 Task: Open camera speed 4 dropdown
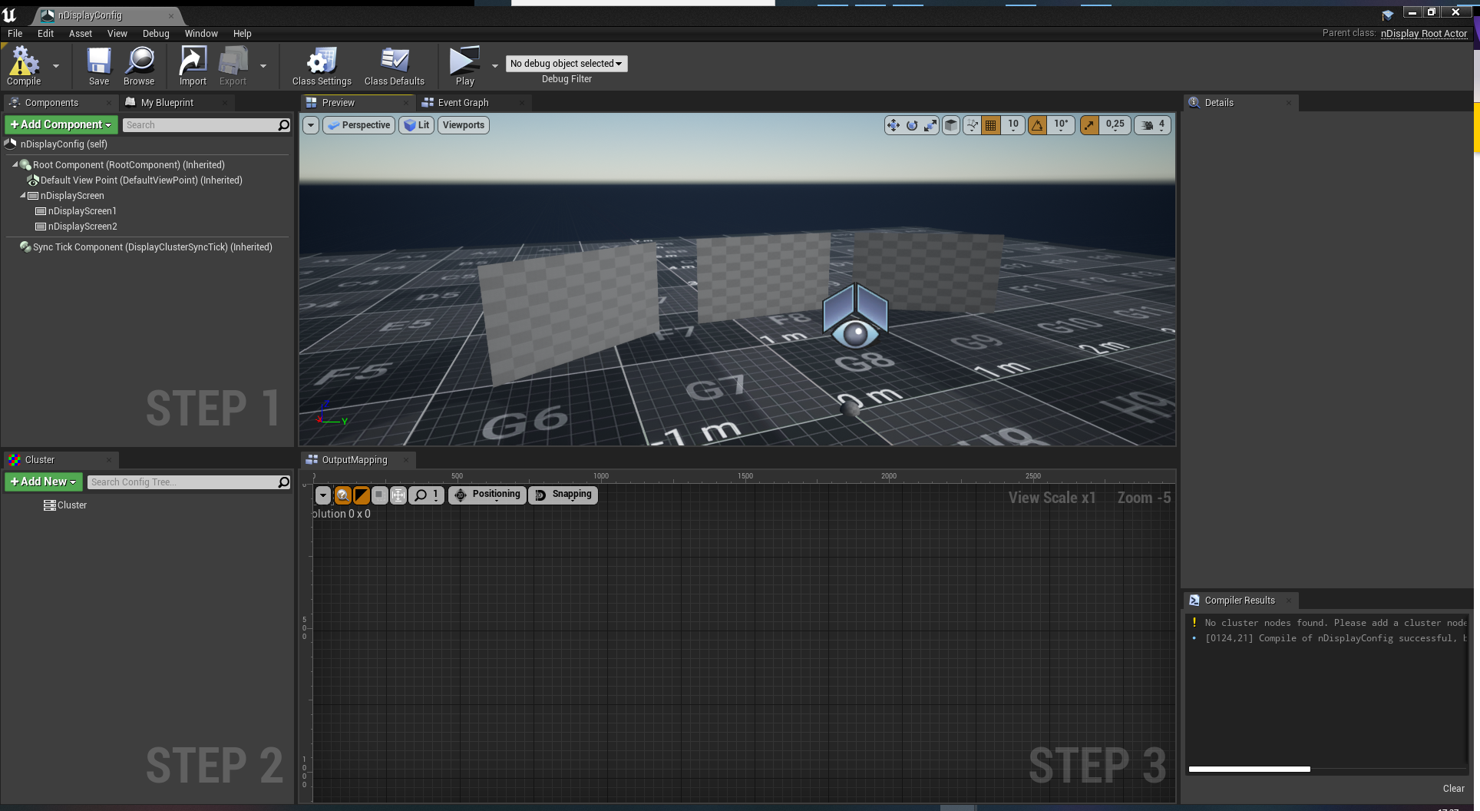pyautogui.click(x=1153, y=125)
